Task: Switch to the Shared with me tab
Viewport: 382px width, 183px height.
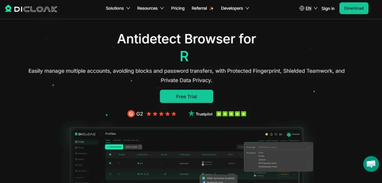Action: pos(131,141)
